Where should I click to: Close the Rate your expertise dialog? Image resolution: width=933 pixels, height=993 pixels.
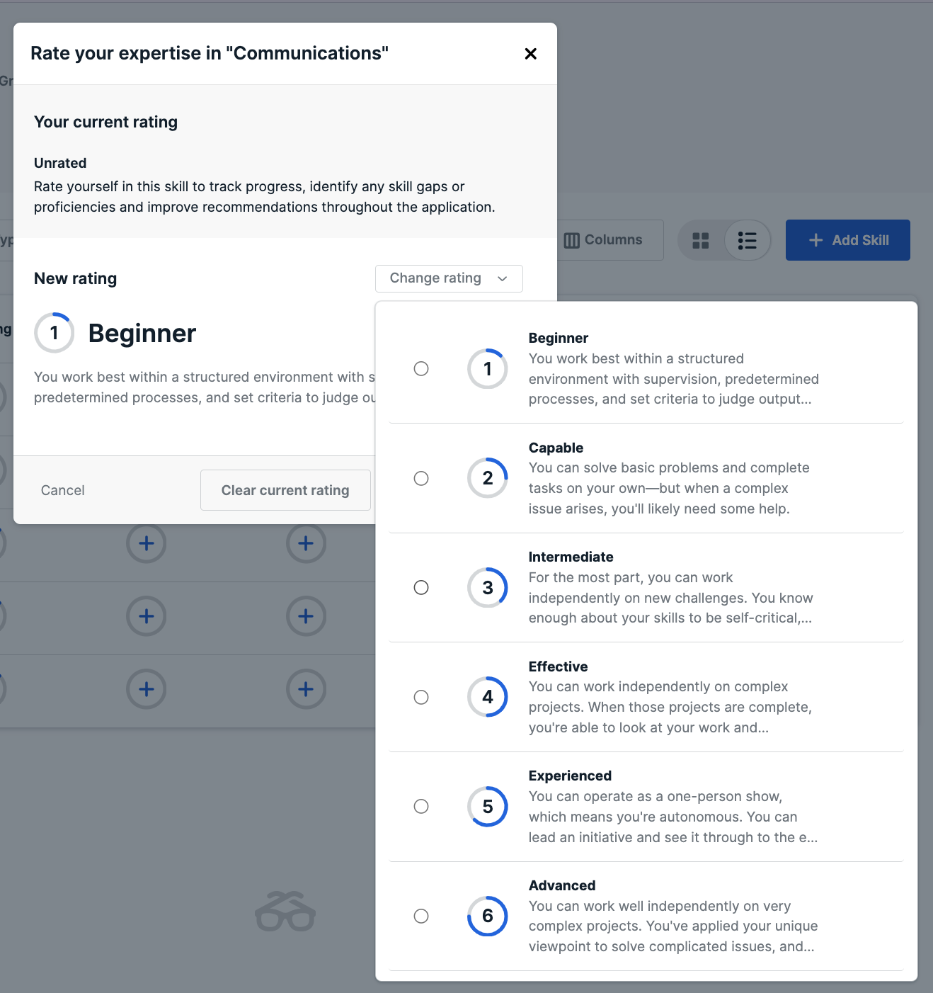[x=530, y=54]
